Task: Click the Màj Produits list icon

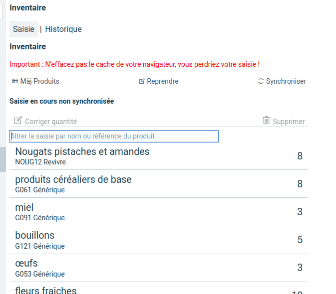Action: coord(15,81)
